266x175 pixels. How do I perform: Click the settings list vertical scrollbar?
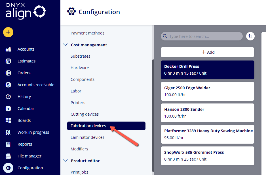153,115
